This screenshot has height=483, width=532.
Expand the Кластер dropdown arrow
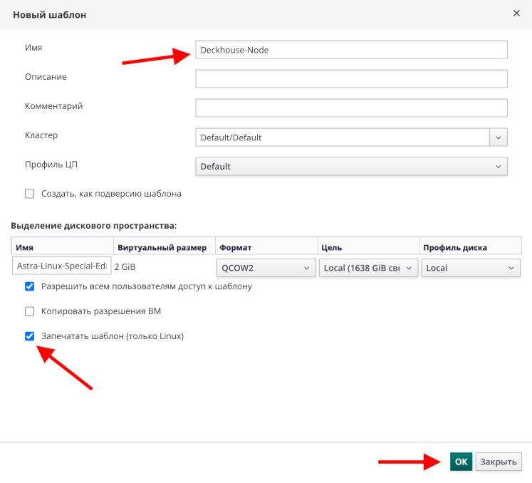[498, 137]
